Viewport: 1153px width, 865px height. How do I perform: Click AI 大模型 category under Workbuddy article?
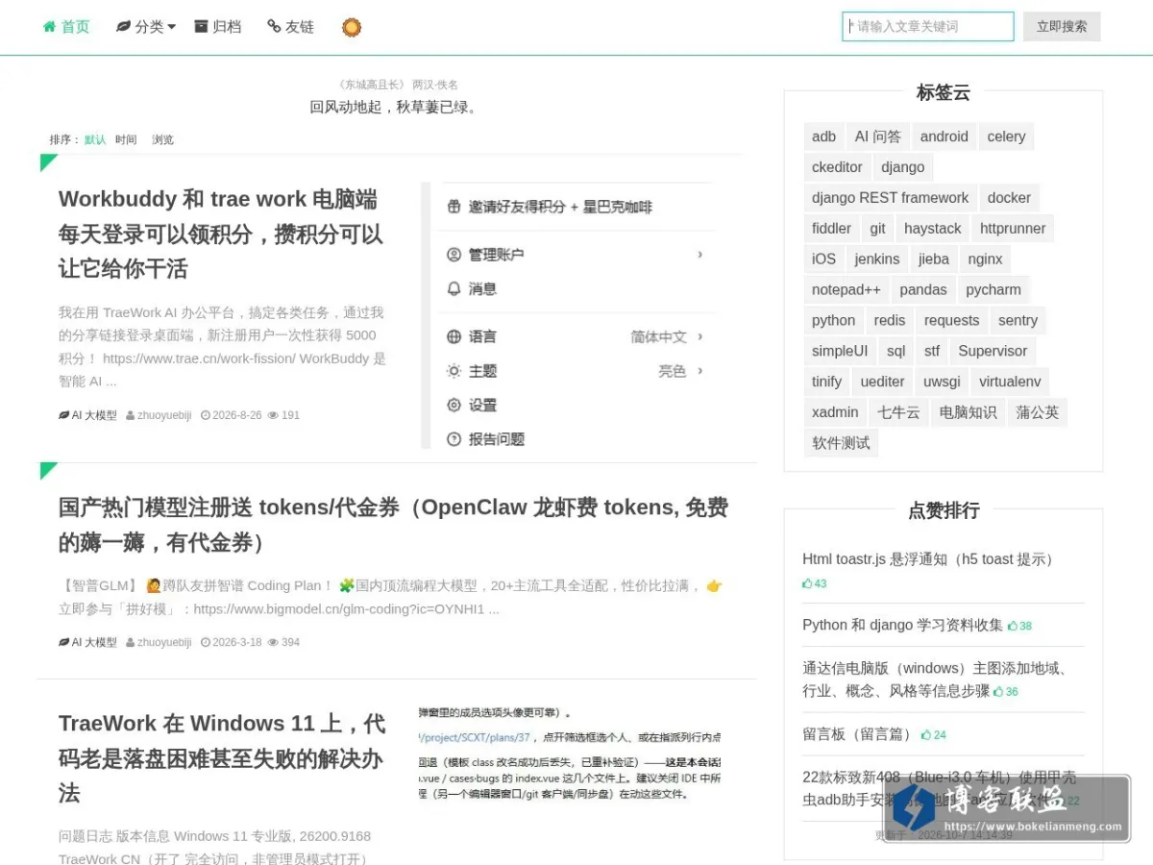click(87, 415)
